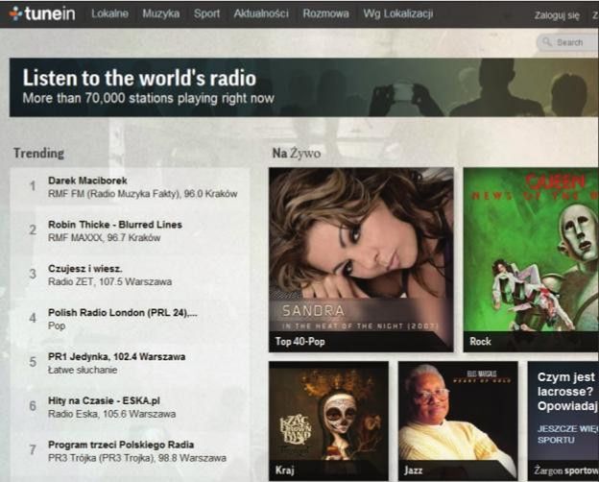Open the Lokalne menu
The height and width of the screenshot is (482, 599).
(x=109, y=13)
